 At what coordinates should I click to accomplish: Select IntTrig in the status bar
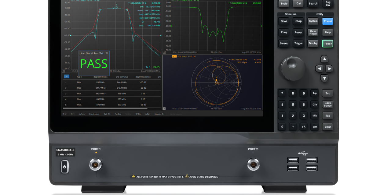coord(82,114)
